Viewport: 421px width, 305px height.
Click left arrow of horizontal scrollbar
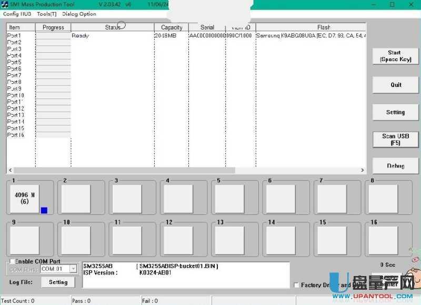(10, 170)
